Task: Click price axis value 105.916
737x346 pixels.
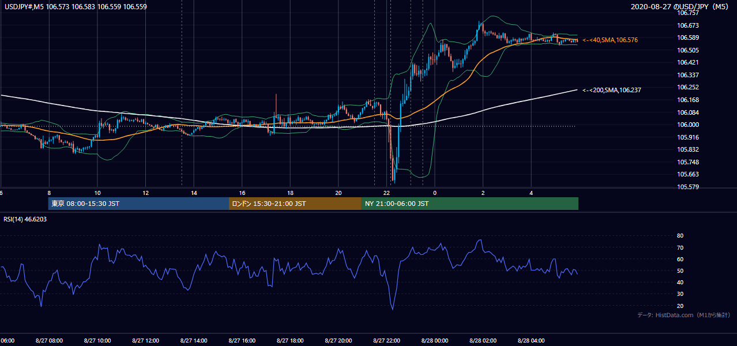Action: (x=688, y=137)
